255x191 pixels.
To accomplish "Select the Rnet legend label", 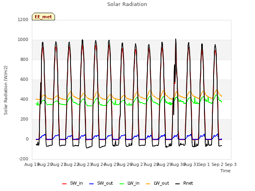I will click(x=188, y=183).
